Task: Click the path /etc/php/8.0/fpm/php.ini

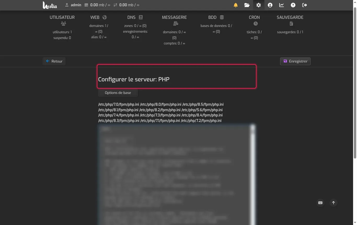Action: tap(161, 104)
